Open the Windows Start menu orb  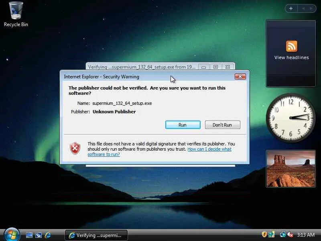pos(12,235)
